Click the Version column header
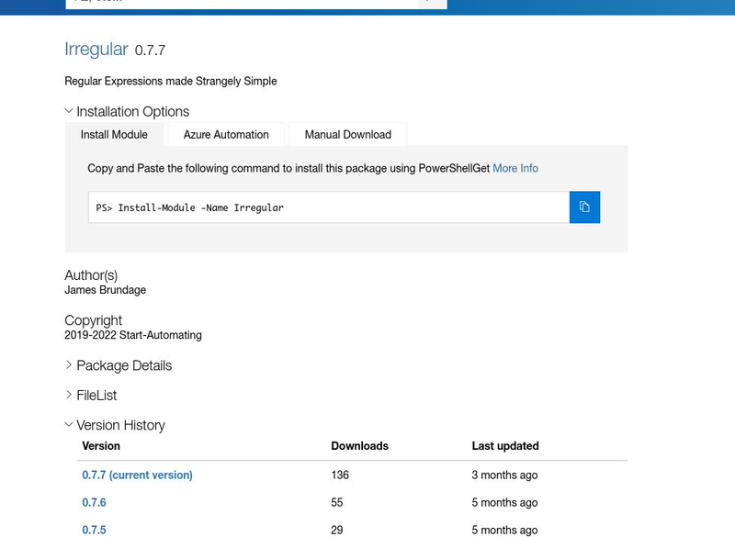The width and height of the screenshot is (735, 537). pos(101,446)
